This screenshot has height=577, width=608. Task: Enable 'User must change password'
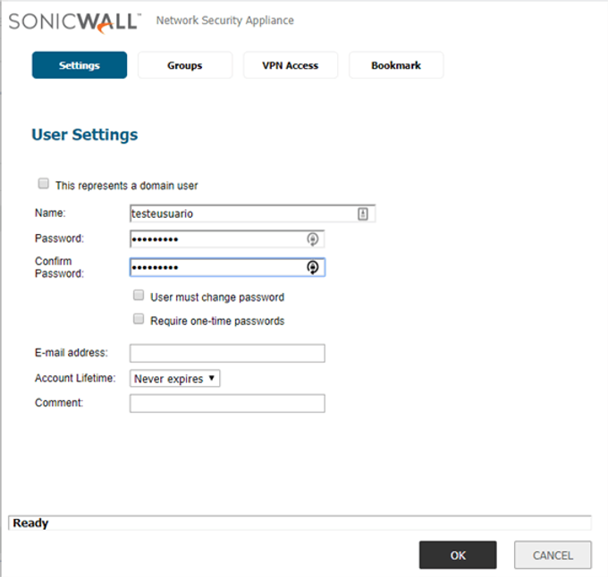click(x=139, y=296)
